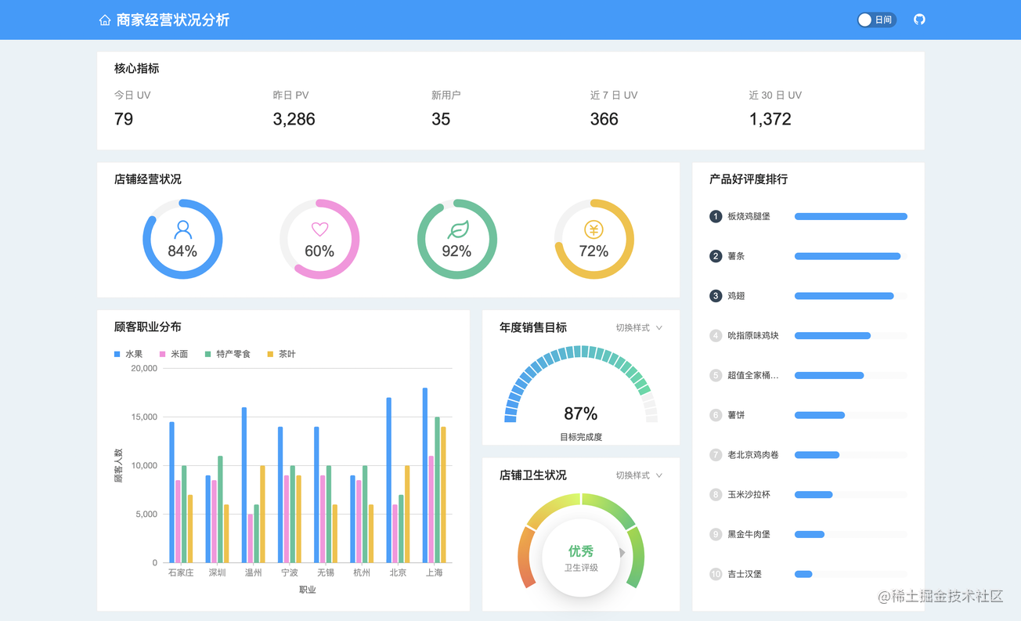The width and height of the screenshot is (1021, 621).
Task: Click the 优秀 hygiene rating gauge center
Action: [581, 557]
